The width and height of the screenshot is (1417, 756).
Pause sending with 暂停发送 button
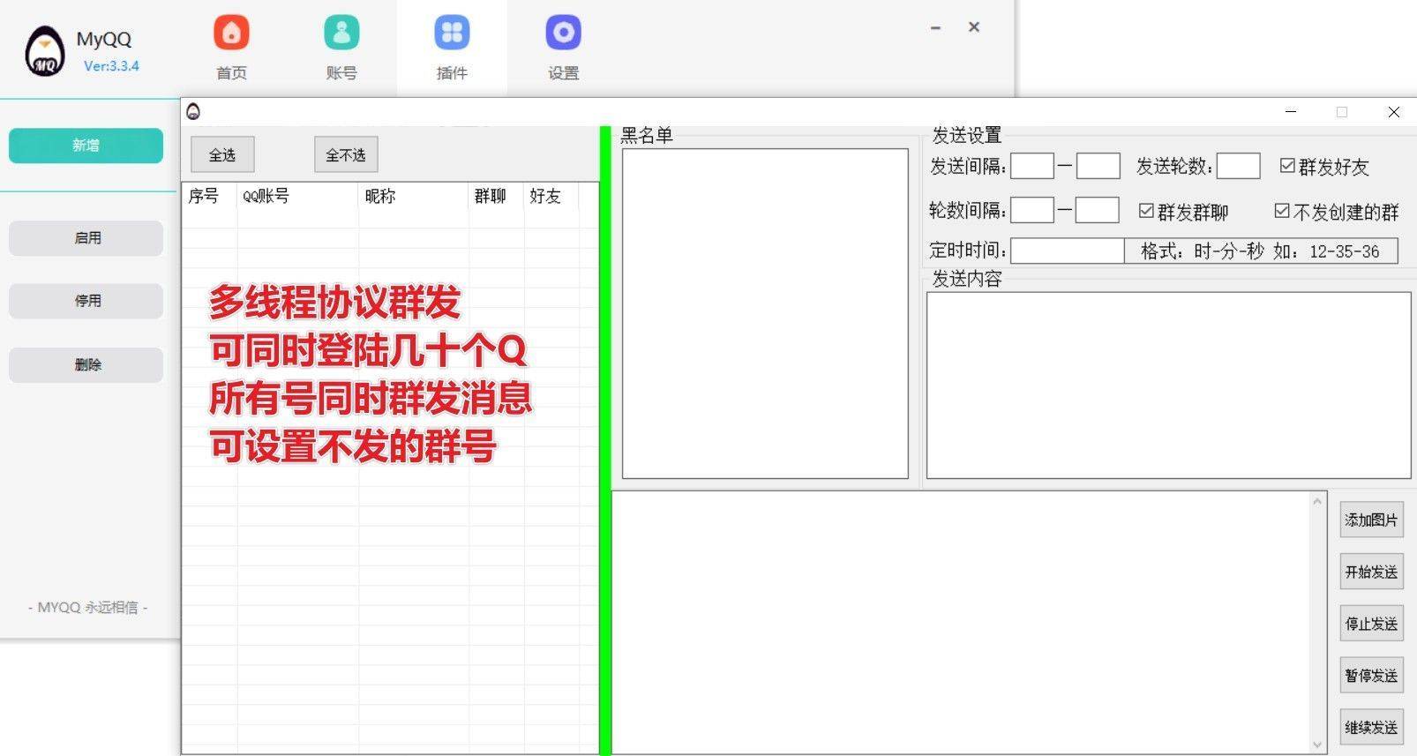(x=1370, y=676)
